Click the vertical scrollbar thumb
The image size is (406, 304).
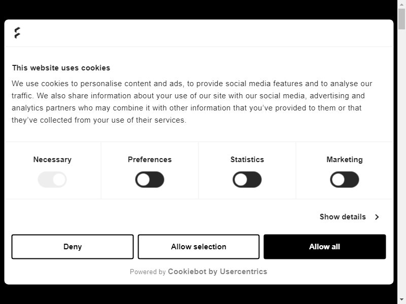401,19
